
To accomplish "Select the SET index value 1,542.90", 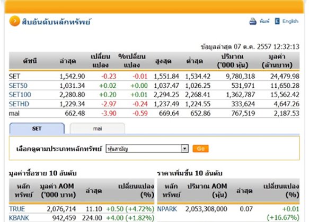I will click(72, 76).
